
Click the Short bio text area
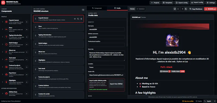pos(106,56)
